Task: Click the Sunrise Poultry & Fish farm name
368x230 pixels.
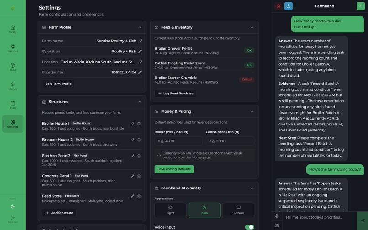Action: [x=116, y=41]
